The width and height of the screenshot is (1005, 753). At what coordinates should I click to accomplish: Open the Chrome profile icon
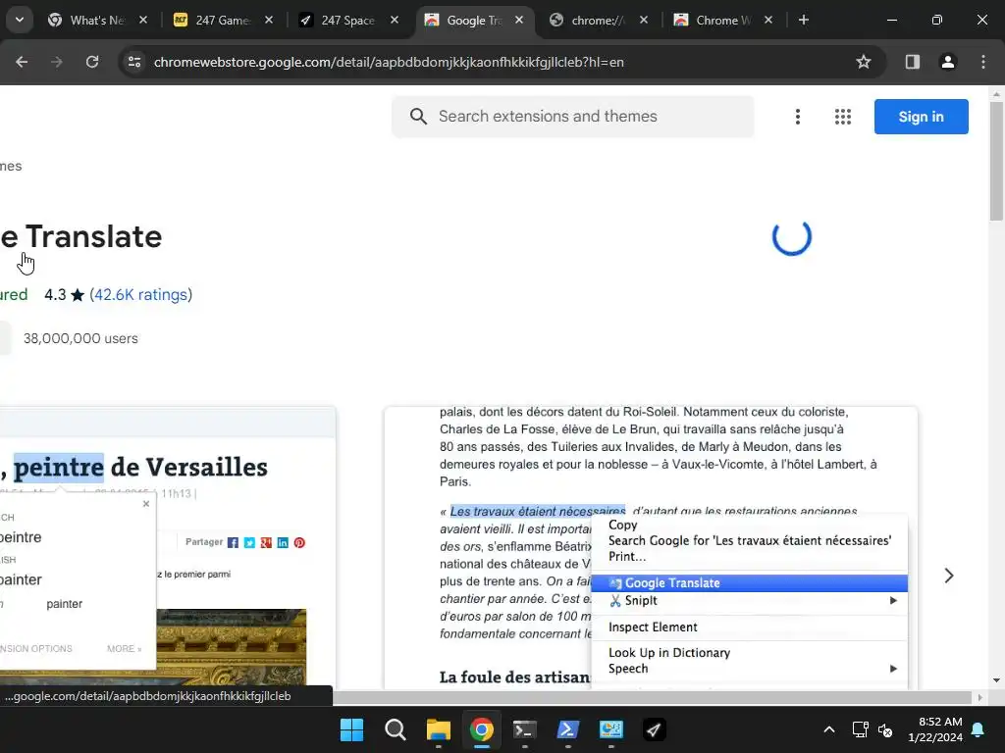coord(947,62)
